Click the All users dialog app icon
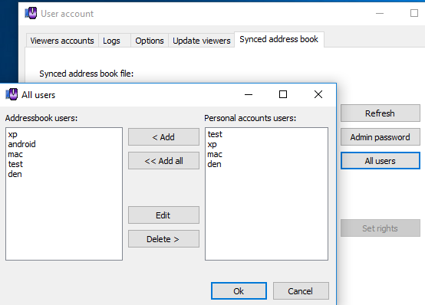Screen dimensions: 425x305 [x=12, y=94]
